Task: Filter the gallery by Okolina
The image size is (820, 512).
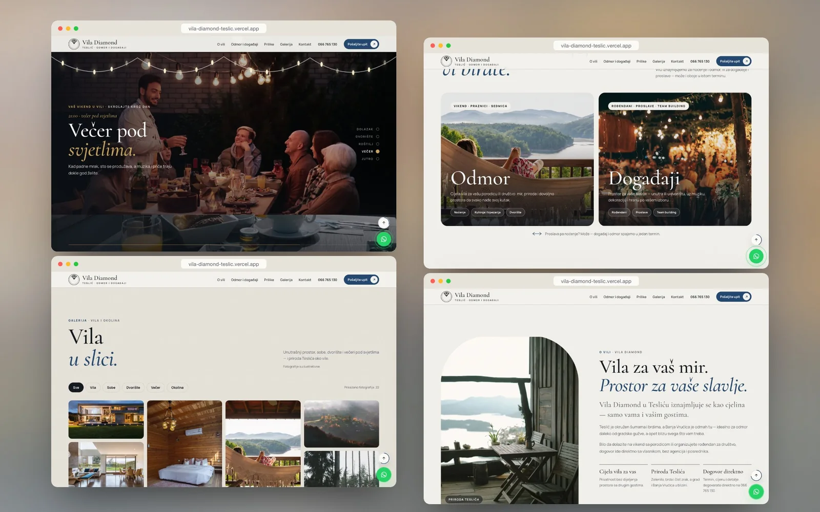Action: [x=177, y=388]
